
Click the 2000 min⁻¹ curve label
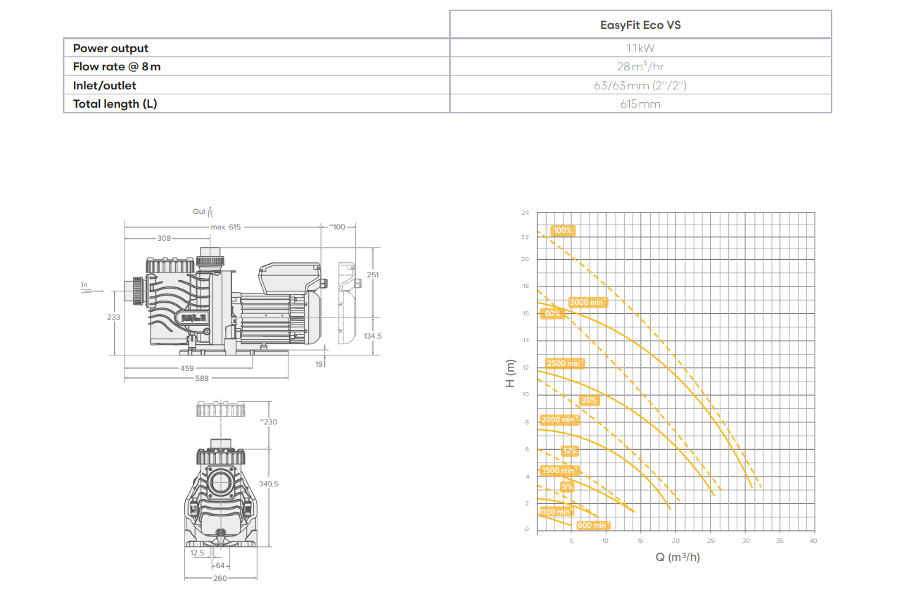tap(559, 420)
